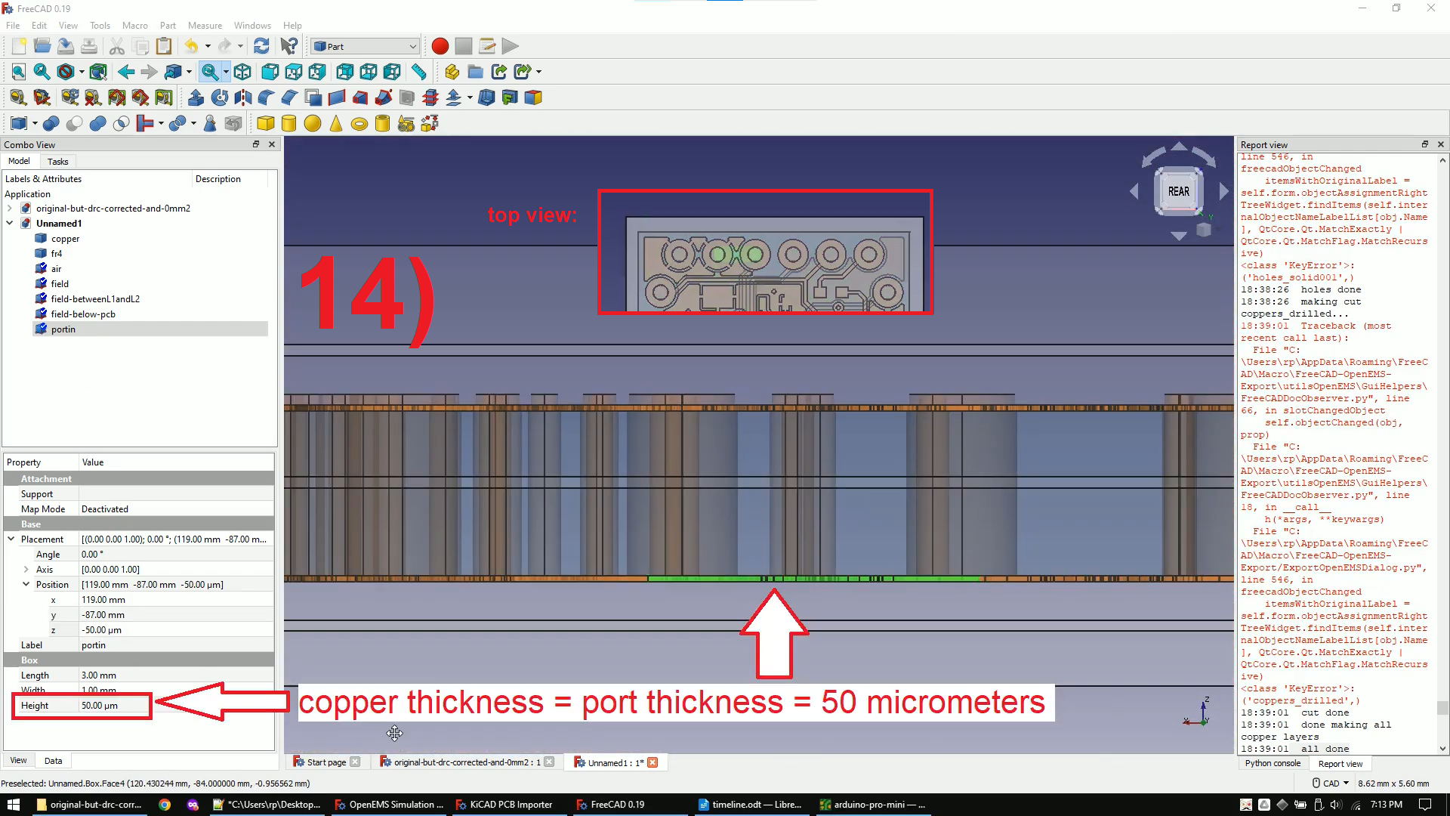Collapse the Placement property

[x=11, y=539]
